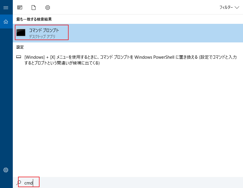Click the black Command Prompt app icon
243x188 pixels.
coord(21,33)
